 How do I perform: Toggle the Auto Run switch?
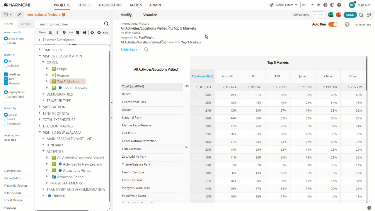333,24
